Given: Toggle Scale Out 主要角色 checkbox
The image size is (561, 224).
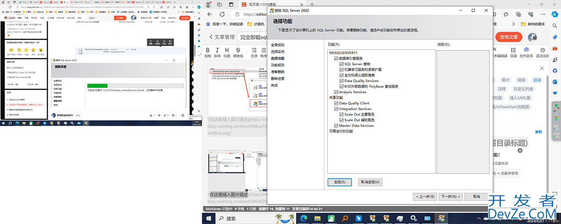Looking at the screenshot, I should tap(342, 114).
